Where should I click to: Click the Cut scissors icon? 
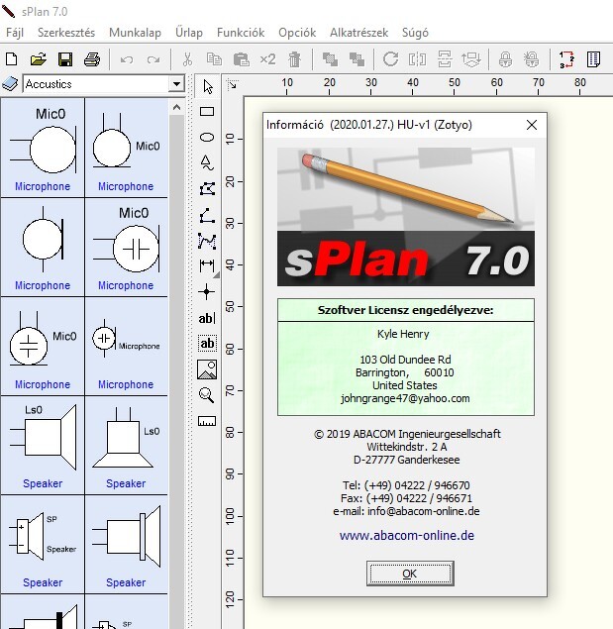pos(187,59)
